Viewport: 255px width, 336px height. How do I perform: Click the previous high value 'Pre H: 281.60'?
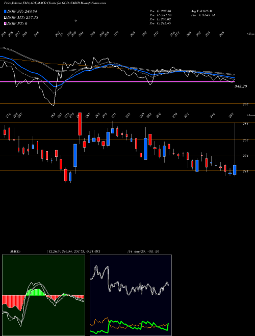coord(160,15)
